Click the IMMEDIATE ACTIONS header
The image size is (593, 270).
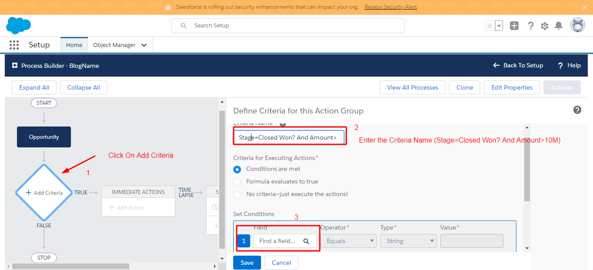(138, 192)
